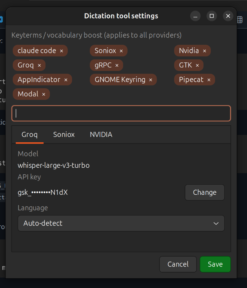The height and width of the screenshot is (288, 247).
Task: Cancel the dictation settings dialog
Action: click(x=178, y=264)
